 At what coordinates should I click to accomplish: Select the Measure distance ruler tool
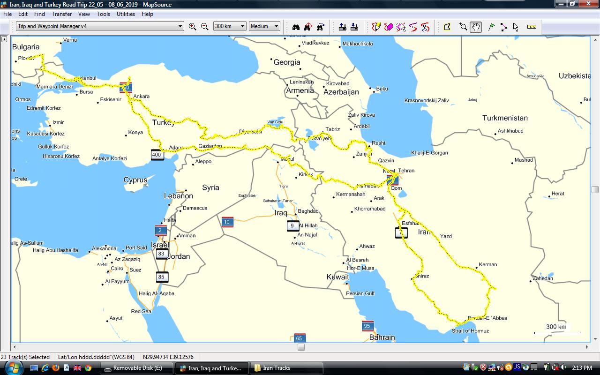(532, 27)
